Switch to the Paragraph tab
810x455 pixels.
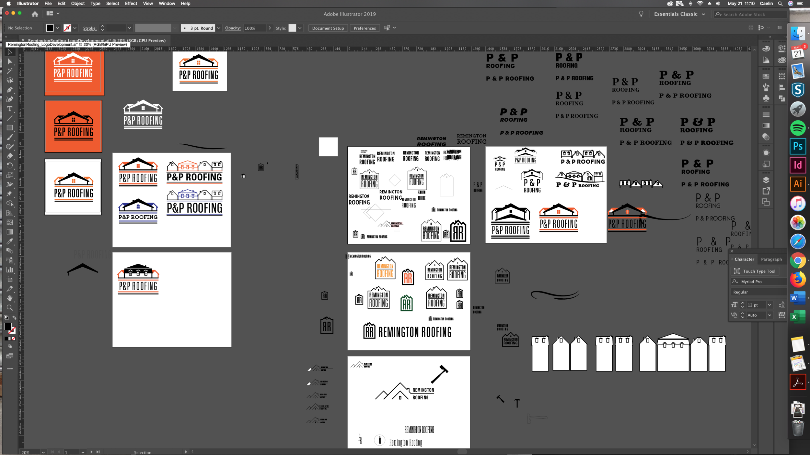tap(771, 259)
